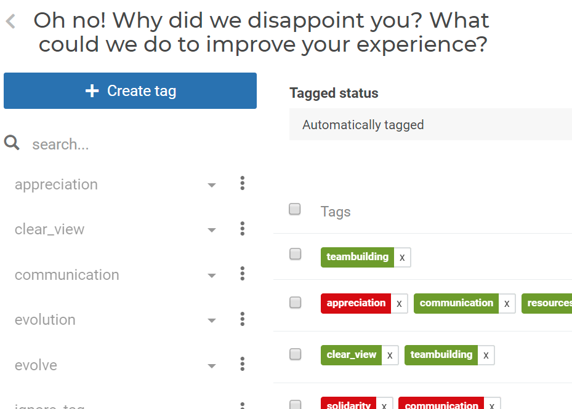Image resolution: width=572 pixels, height=409 pixels.
Task: Select the communication tag in sidebar
Action: (66, 275)
